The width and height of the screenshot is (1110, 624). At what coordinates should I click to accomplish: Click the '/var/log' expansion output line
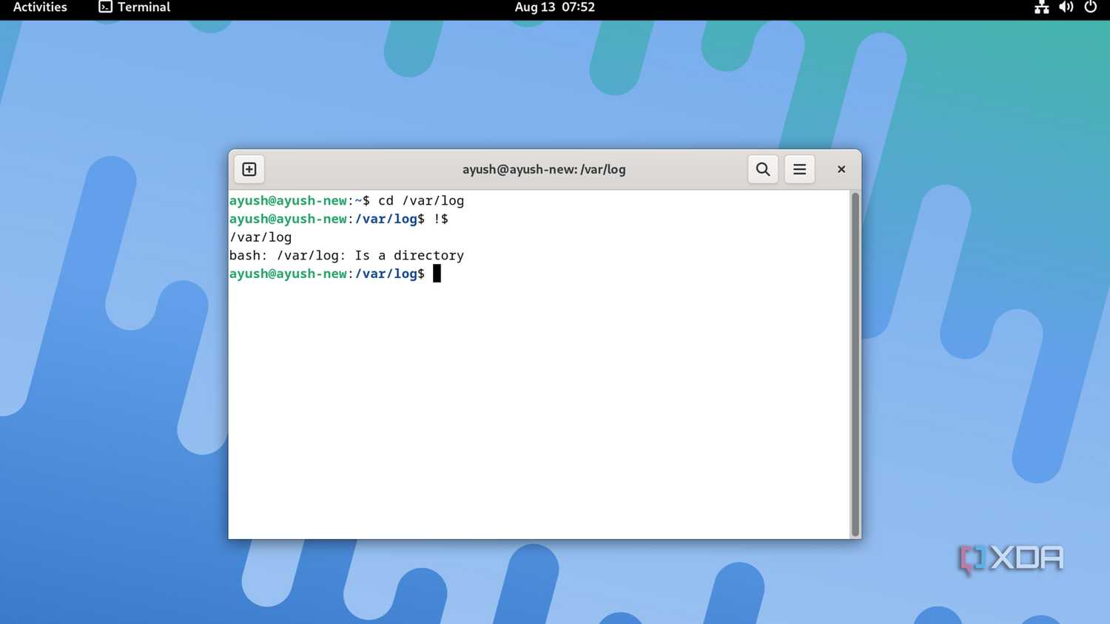[260, 237]
